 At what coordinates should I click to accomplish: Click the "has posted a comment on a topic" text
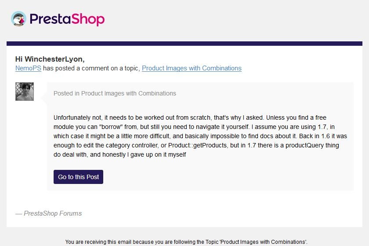click(91, 68)
